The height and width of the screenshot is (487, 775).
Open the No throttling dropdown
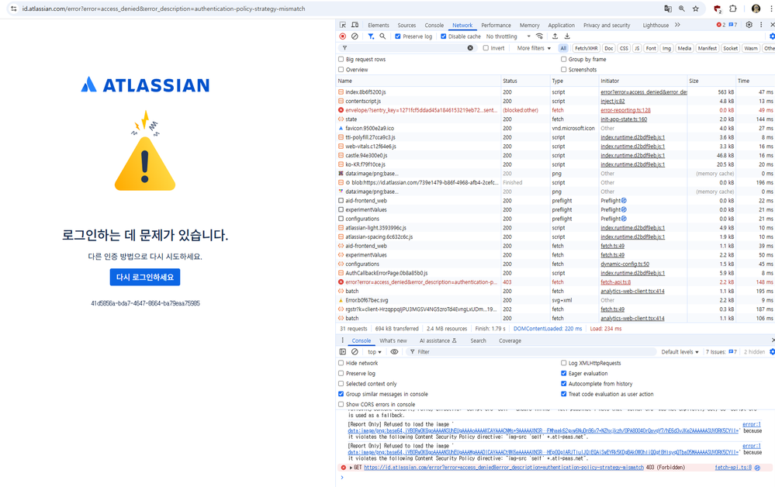click(x=508, y=36)
